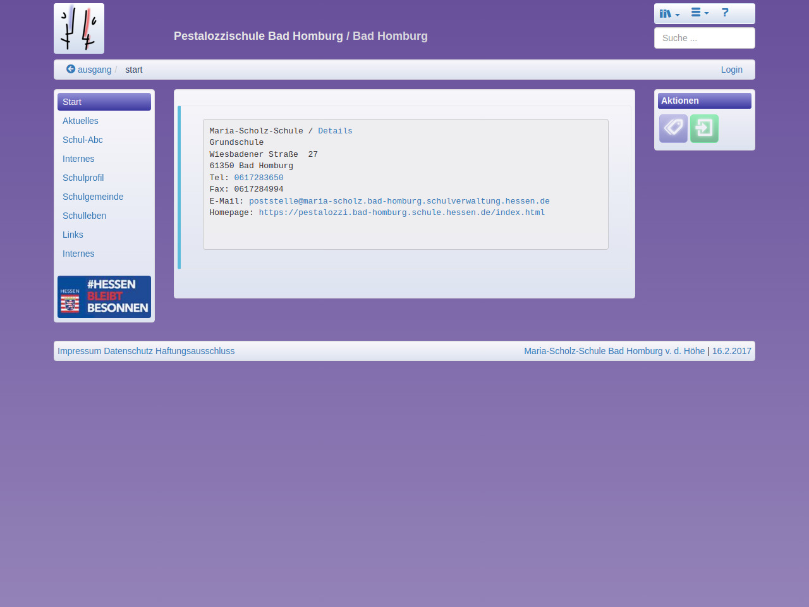Open the Schulprofil menu item

pyautogui.click(x=83, y=178)
